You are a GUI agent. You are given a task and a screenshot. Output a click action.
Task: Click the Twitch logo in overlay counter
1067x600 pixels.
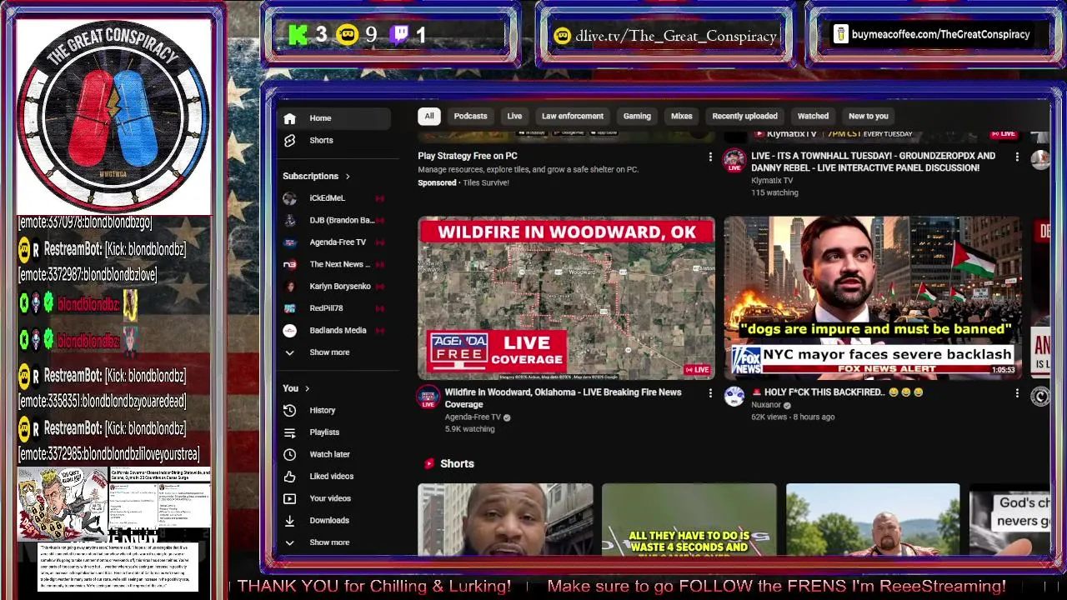pos(401,35)
